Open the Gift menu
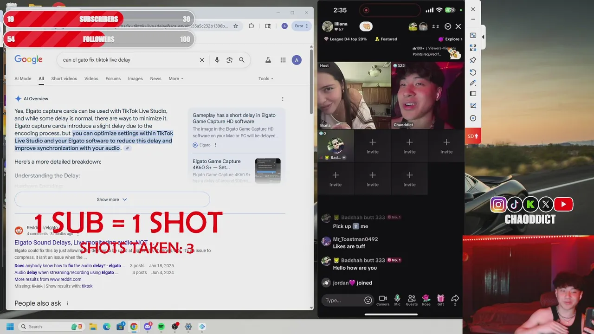Viewport: 594px width, 334px height. pyautogui.click(x=440, y=300)
